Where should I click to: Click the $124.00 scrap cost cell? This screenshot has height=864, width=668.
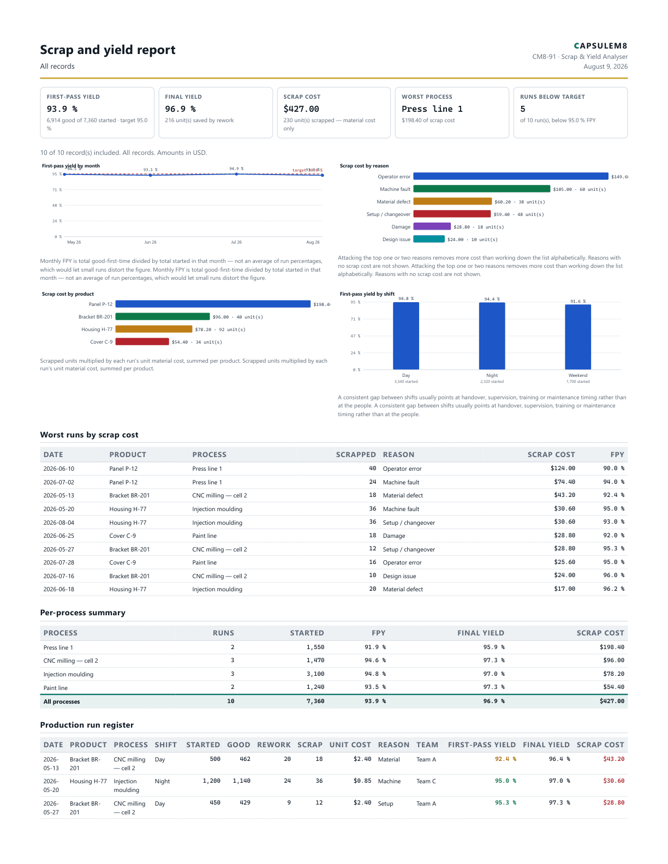563,468
